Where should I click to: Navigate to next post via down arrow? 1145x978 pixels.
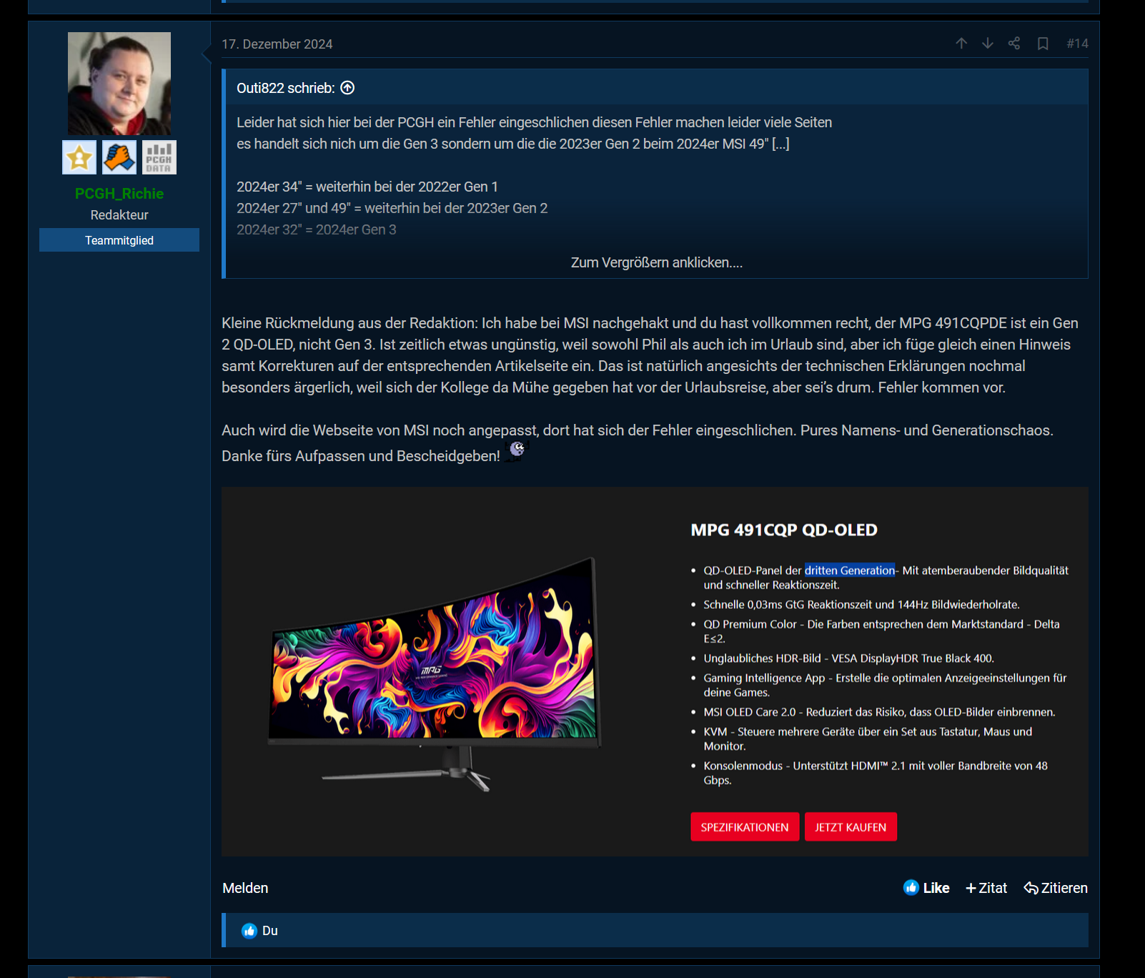pos(987,44)
